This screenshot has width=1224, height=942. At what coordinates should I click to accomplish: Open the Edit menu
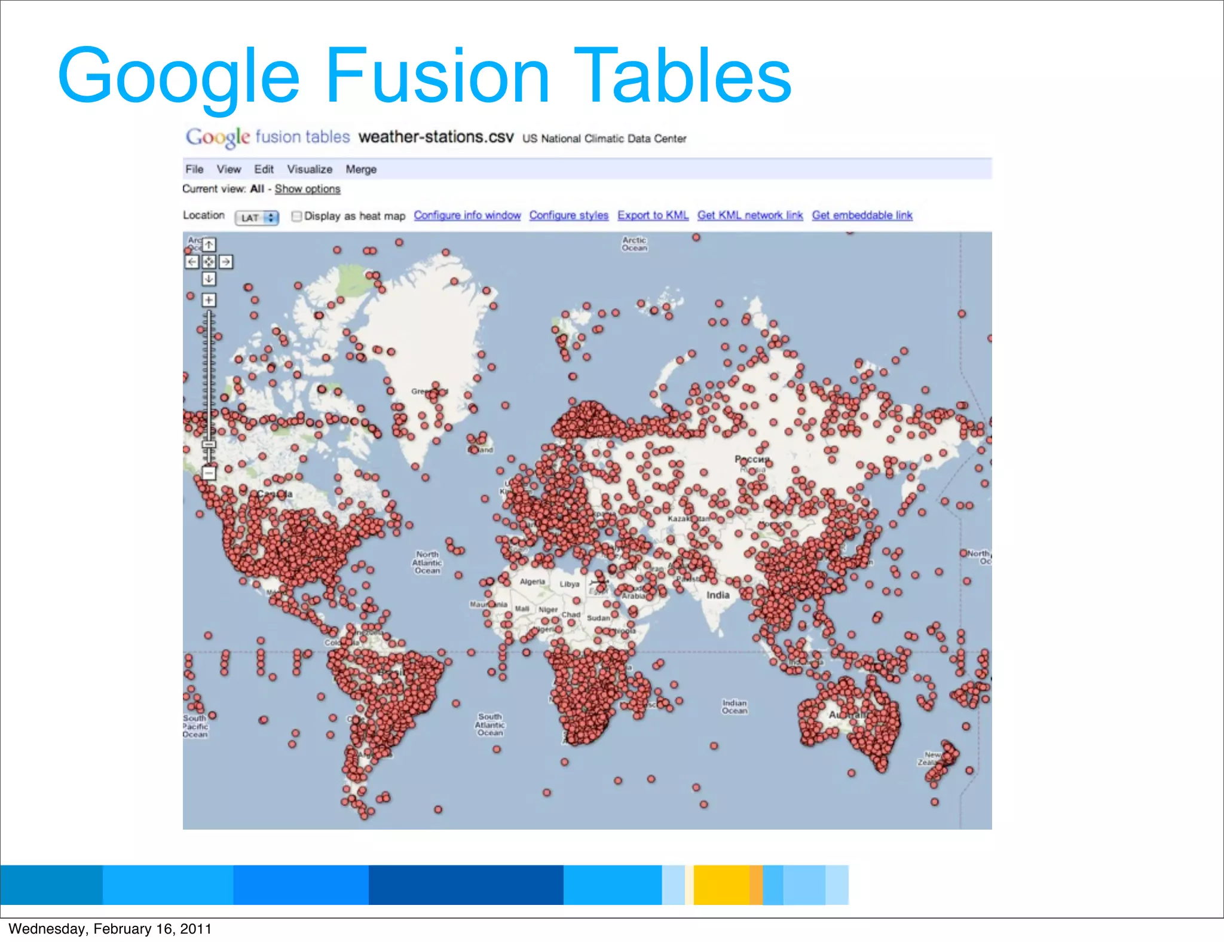coord(264,169)
